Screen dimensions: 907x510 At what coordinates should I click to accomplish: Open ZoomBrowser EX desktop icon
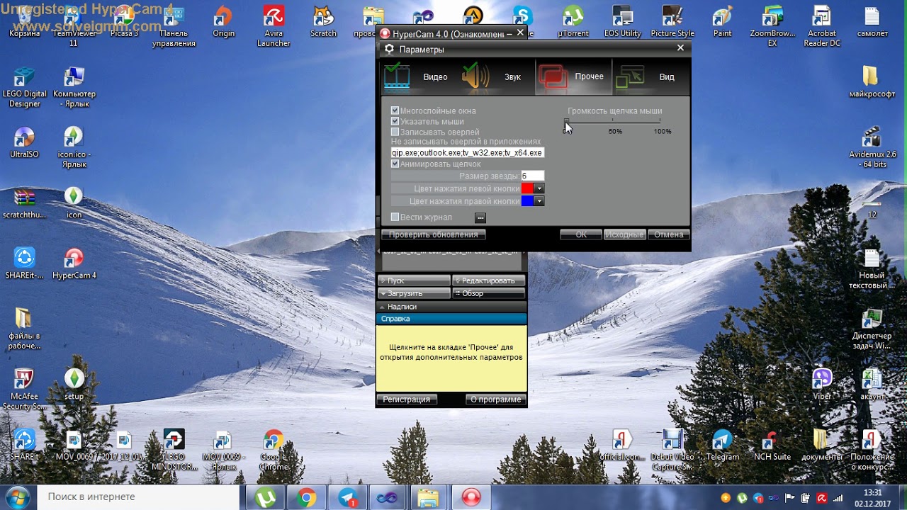pos(772,27)
